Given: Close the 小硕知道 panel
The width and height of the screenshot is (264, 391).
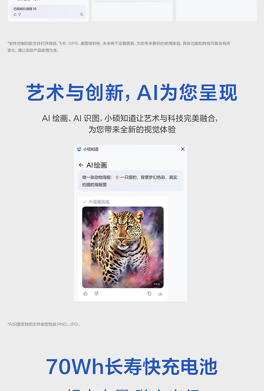Looking at the screenshot, I should pyautogui.click(x=183, y=149).
